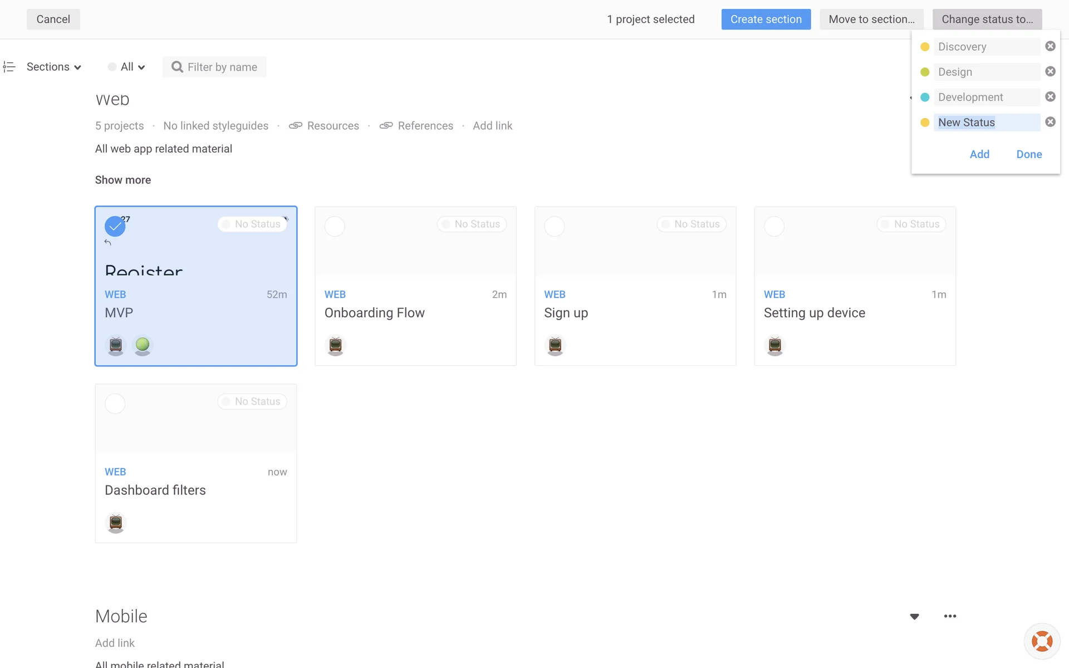Open Mobile section three-dots menu
1069x668 pixels.
point(950,616)
